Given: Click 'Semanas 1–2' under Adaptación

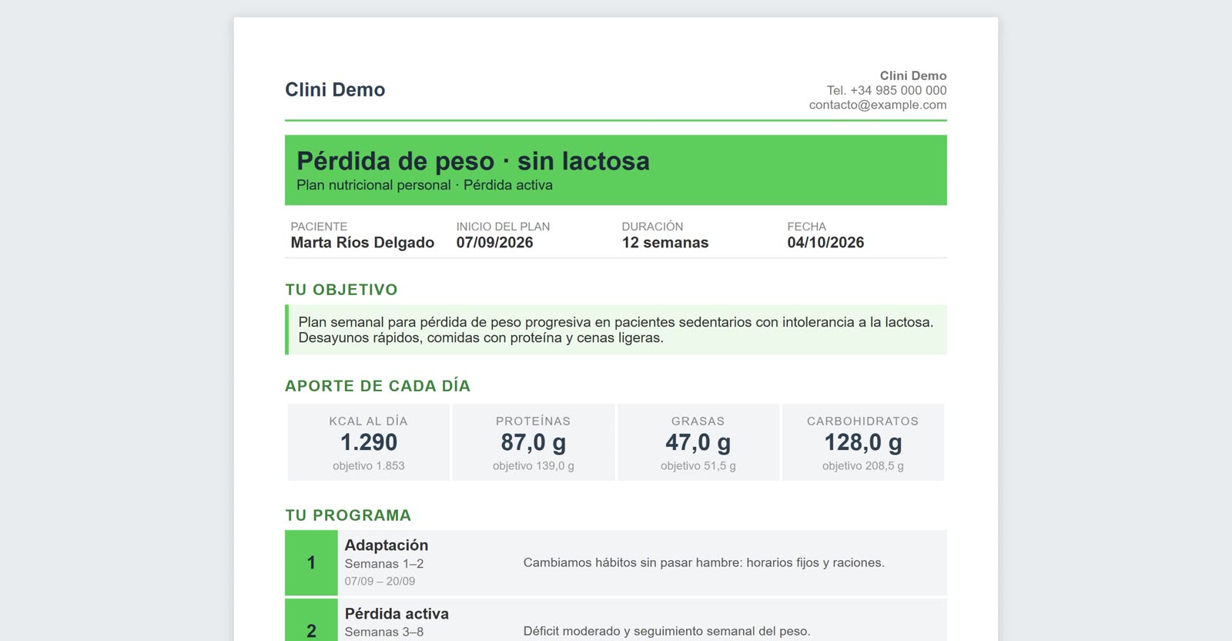Looking at the screenshot, I should click(384, 564).
